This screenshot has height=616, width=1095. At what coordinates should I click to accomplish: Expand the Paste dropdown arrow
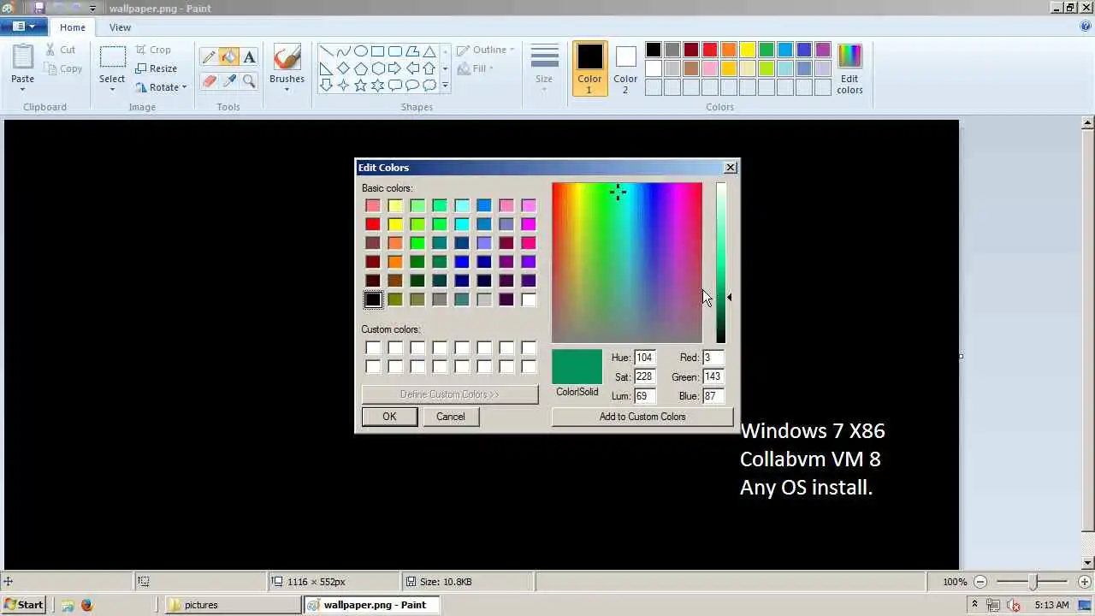[x=23, y=88]
